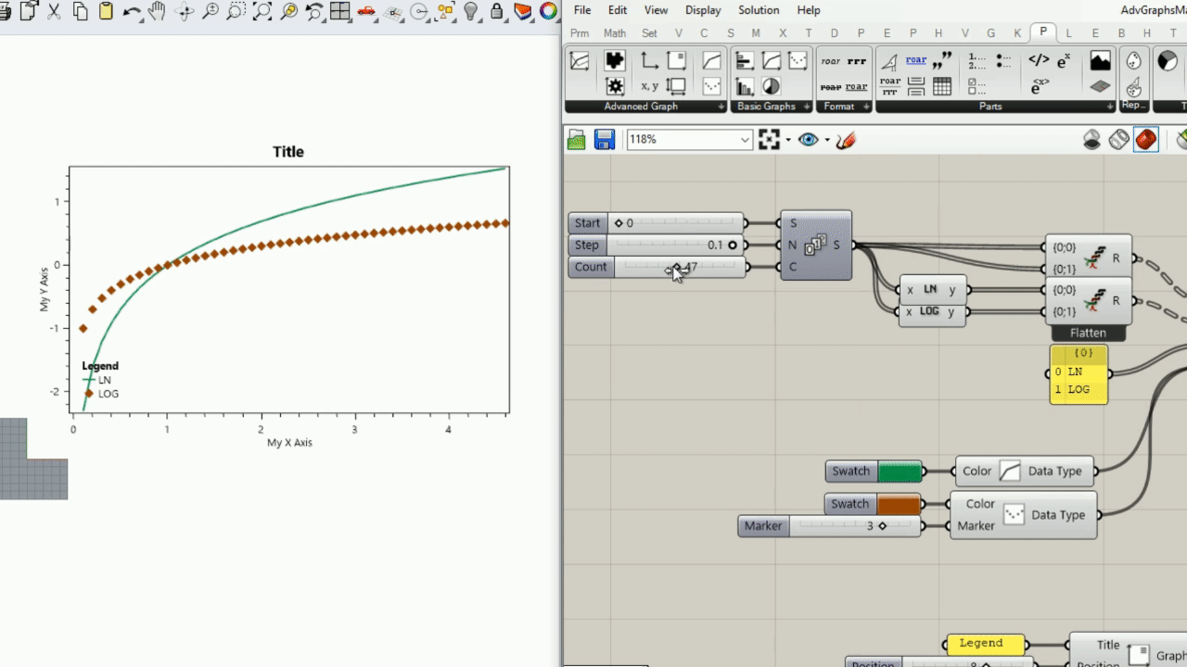Image resolution: width=1187 pixels, height=667 pixels.
Task: Toggle the red shaded preview mode icon
Action: point(1146,140)
